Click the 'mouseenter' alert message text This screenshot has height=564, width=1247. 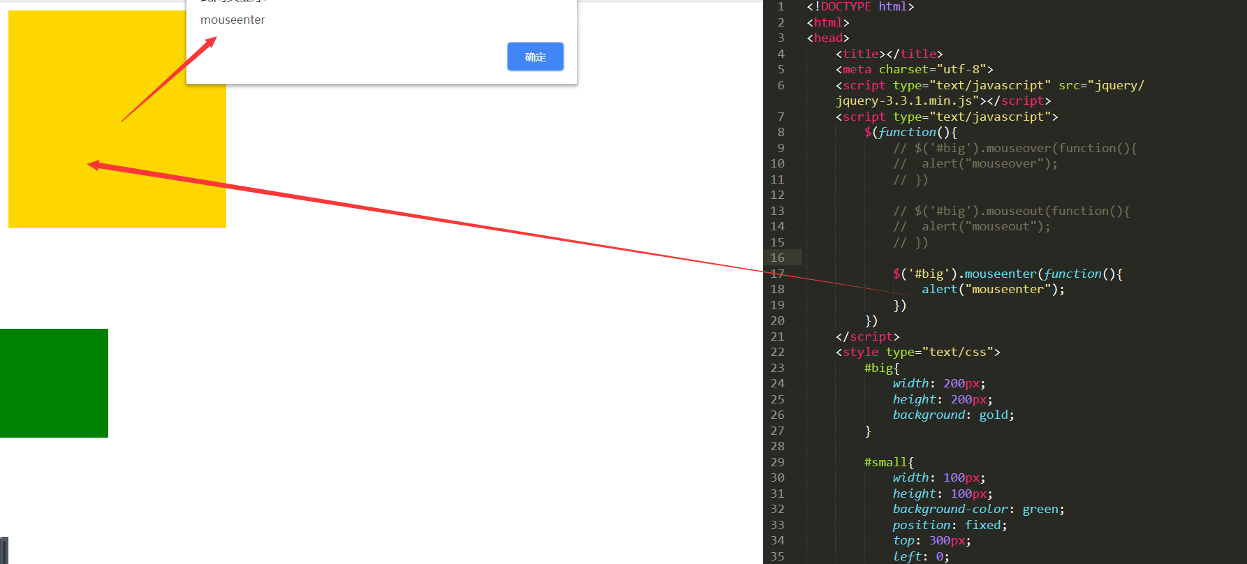233,20
